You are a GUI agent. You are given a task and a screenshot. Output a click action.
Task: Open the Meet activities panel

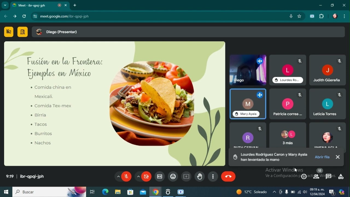pyautogui.click(x=341, y=176)
